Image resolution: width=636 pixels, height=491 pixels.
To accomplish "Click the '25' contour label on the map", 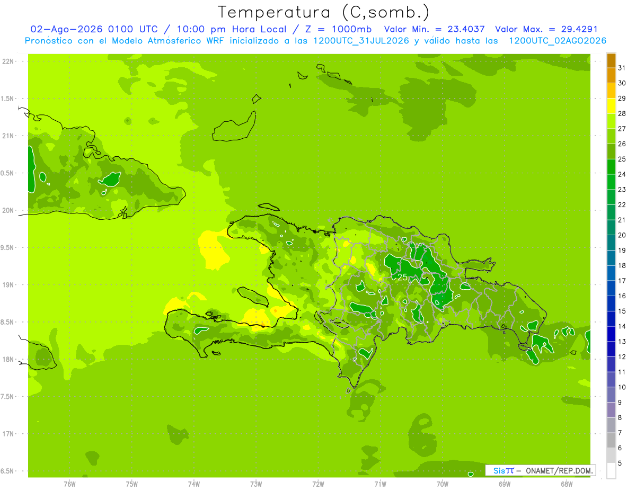I will tap(402, 276).
